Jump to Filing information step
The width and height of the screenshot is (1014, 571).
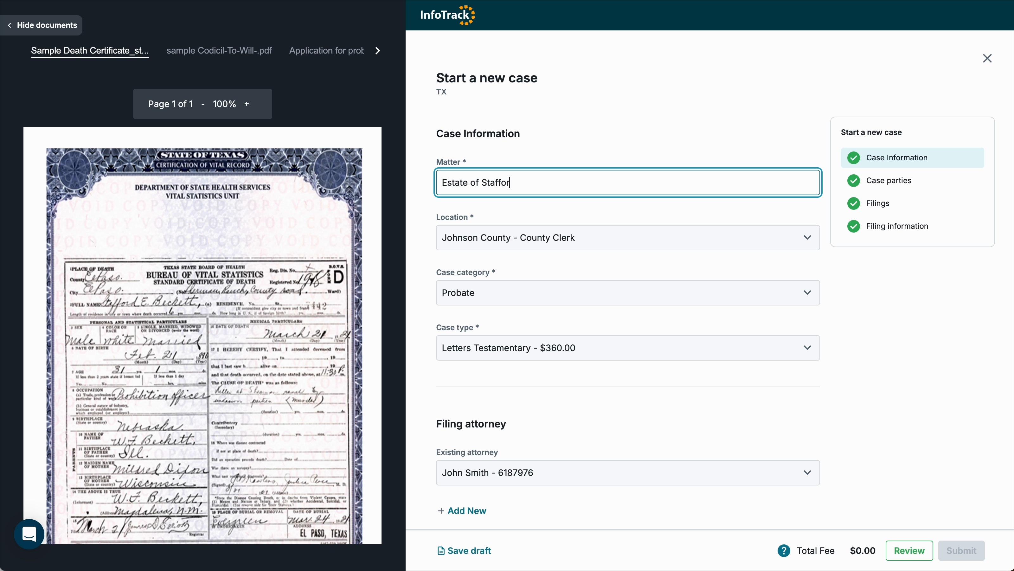[x=897, y=226]
